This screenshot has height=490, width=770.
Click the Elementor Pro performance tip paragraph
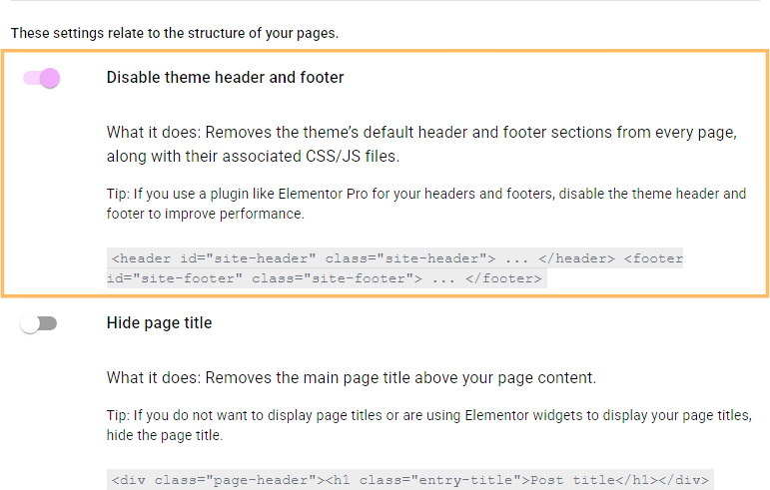(x=425, y=204)
